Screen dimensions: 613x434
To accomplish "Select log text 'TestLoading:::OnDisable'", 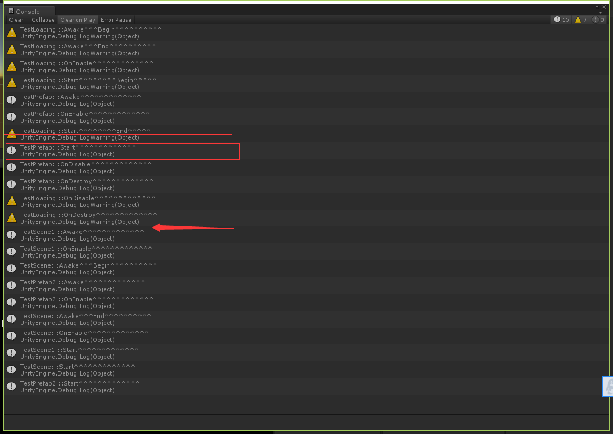I will pos(57,198).
